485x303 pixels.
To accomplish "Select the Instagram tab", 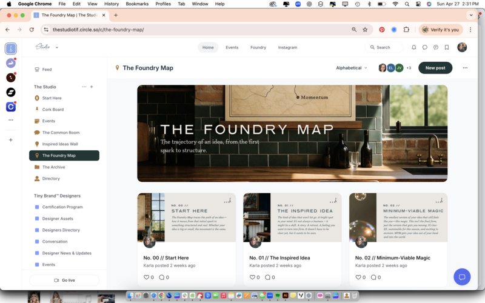I will pos(287,47).
